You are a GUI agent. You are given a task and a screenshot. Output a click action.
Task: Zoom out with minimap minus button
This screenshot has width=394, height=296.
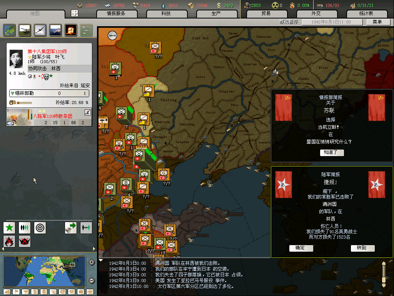[x=92, y=281]
